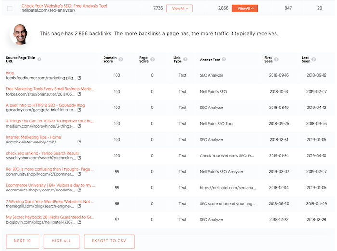
Task: Open external link icon for adolphkwinter.weebly.com row
Action: tap(79, 142)
